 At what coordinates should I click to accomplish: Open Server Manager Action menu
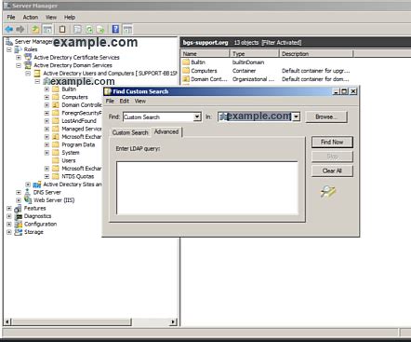31,18
